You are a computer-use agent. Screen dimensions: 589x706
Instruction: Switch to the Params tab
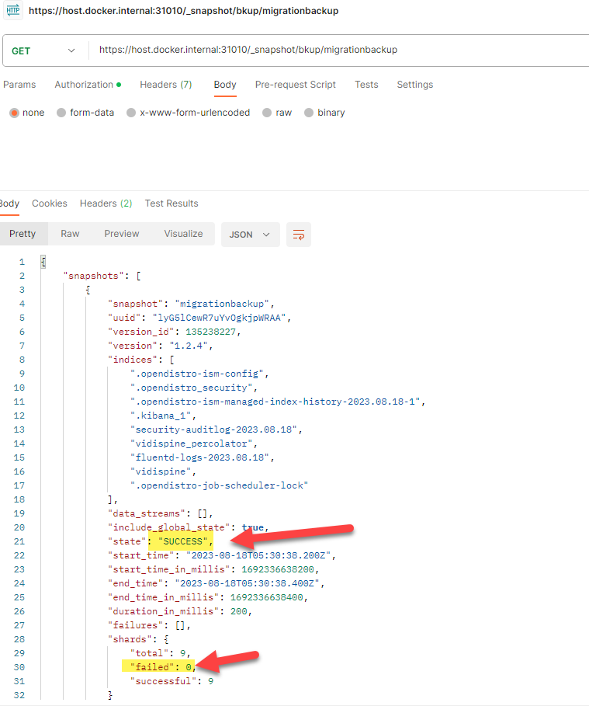click(19, 85)
